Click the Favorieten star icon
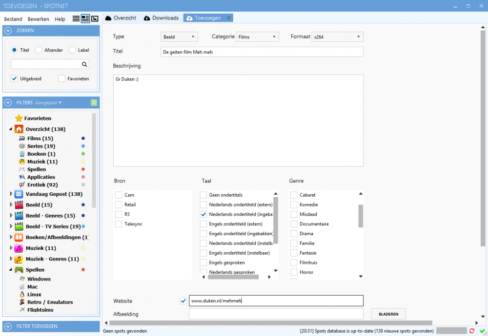Screen dimensions: 488x336 [x=19, y=118]
